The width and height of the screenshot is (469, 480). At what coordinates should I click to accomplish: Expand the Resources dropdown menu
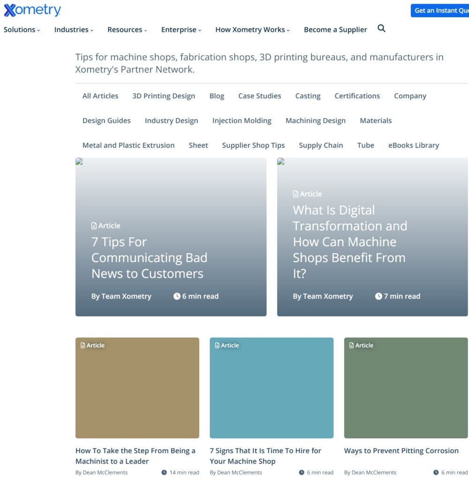coord(127,30)
